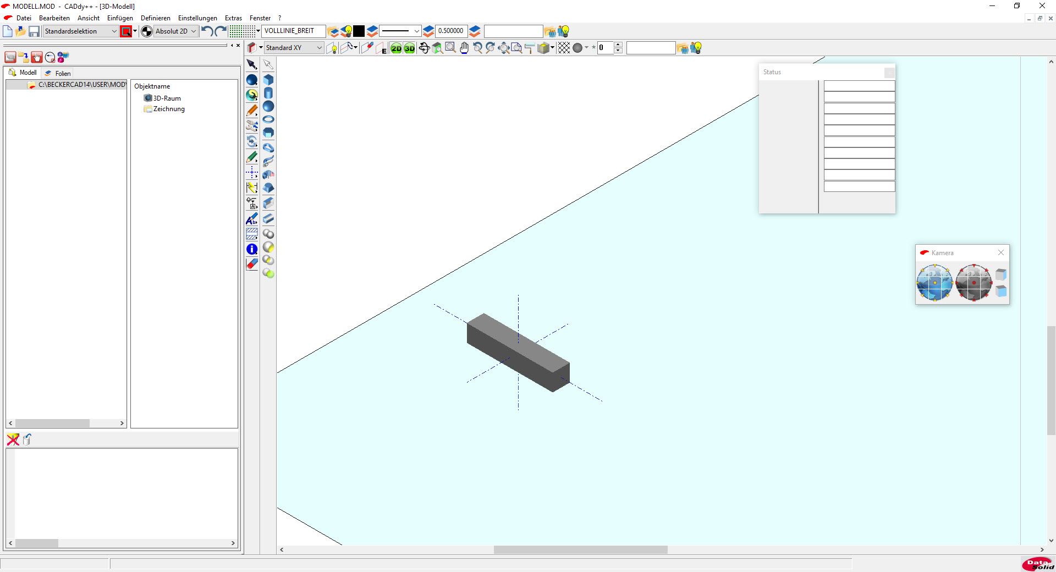Expand the shaded cube view dropdown arrow
This screenshot has width=1056, height=572.
tap(552, 47)
